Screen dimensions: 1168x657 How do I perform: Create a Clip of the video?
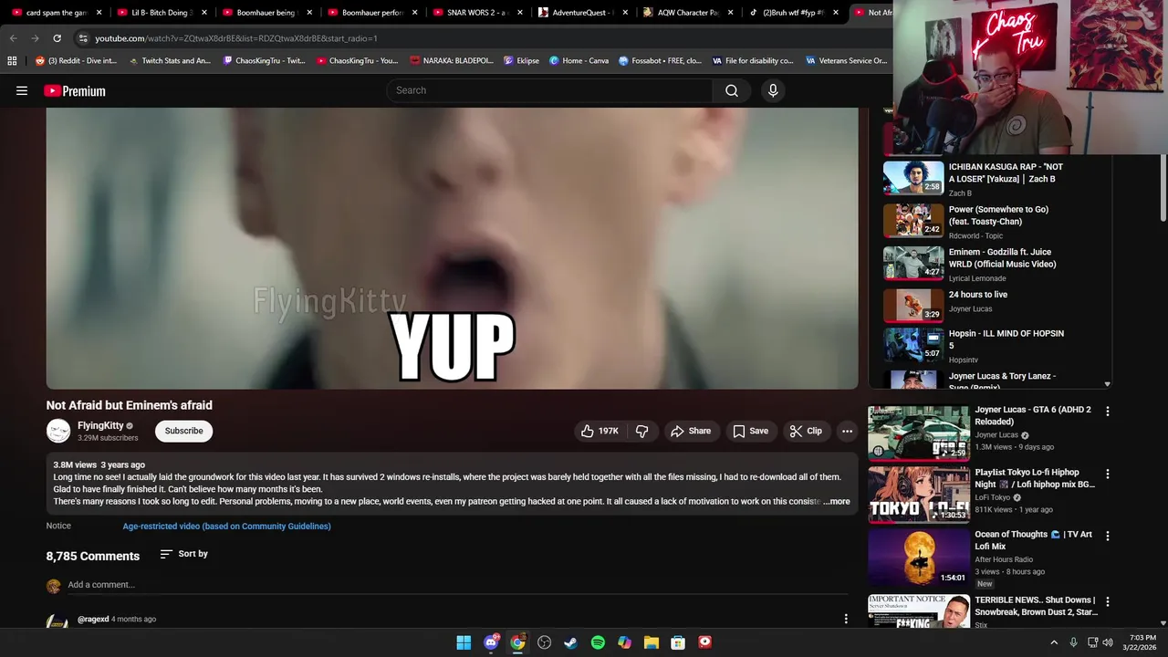[806, 431]
